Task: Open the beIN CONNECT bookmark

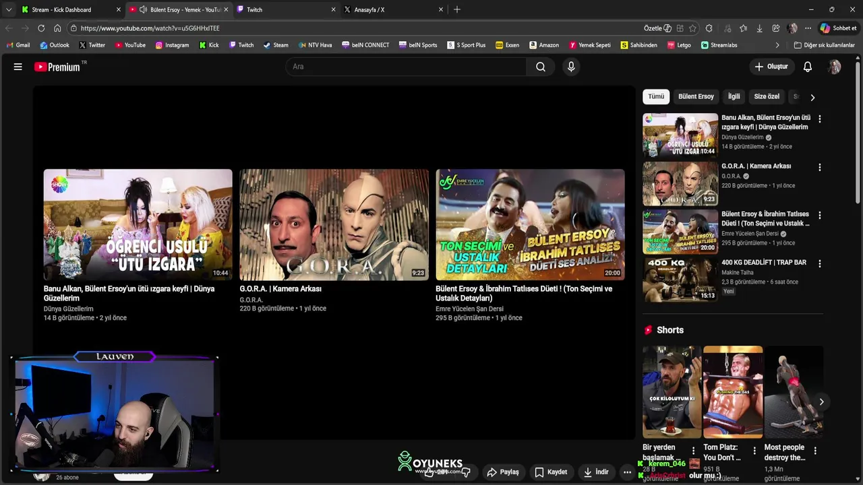Action: [x=365, y=45]
